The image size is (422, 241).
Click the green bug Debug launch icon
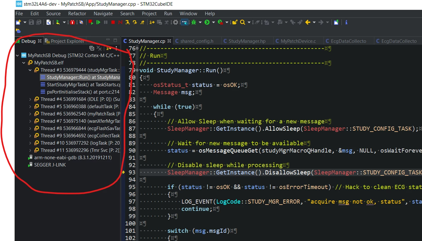[194, 22]
